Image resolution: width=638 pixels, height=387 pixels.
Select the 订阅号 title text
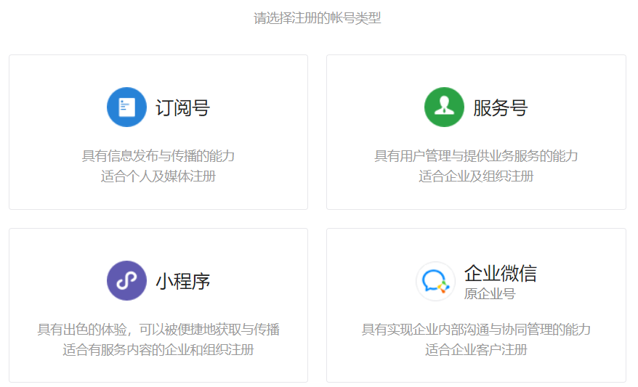[x=182, y=108]
